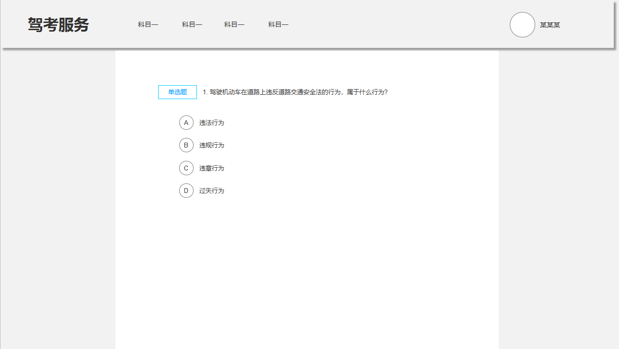Click the username 某某某
This screenshot has width=619, height=349.
pyautogui.click(x=550, y=25)
